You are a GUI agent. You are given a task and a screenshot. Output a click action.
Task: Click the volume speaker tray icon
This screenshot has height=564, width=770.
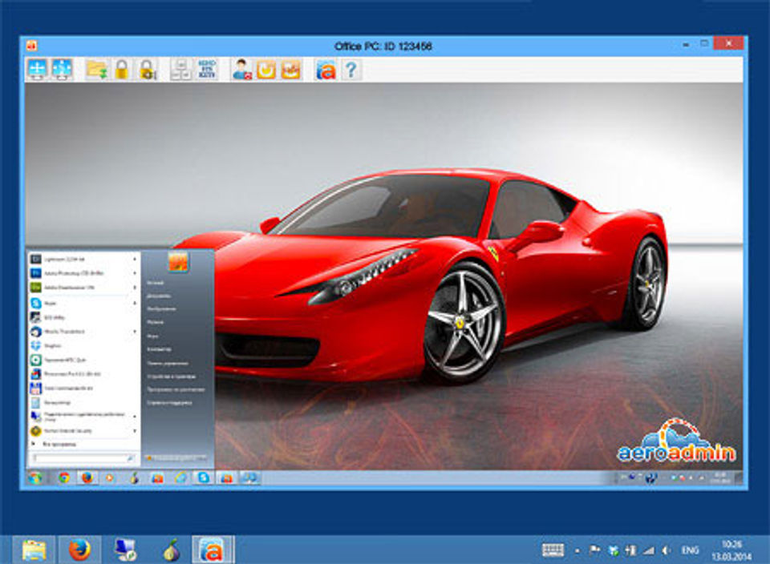coord(667,550)
